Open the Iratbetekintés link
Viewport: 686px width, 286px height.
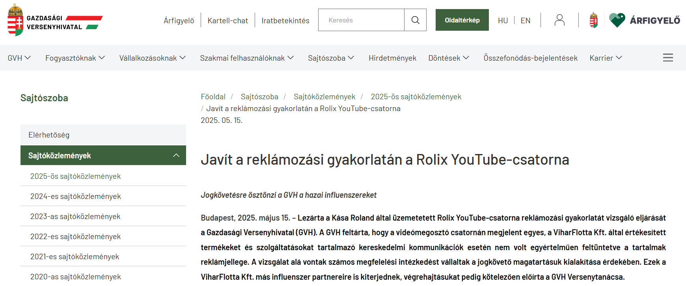(285, 20)
